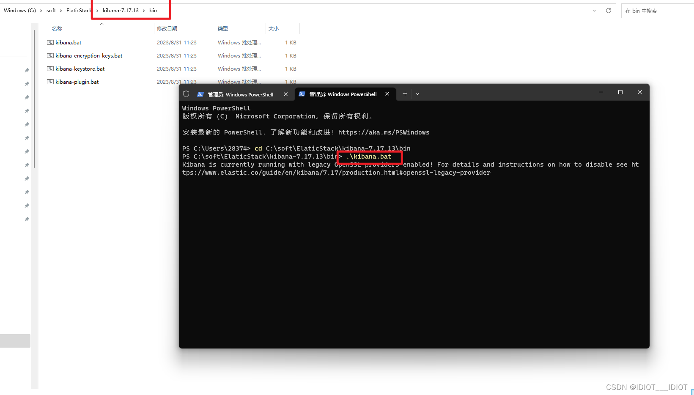
Task: Click the kibana-plugin.bat file icon
Action: (50, 82)
